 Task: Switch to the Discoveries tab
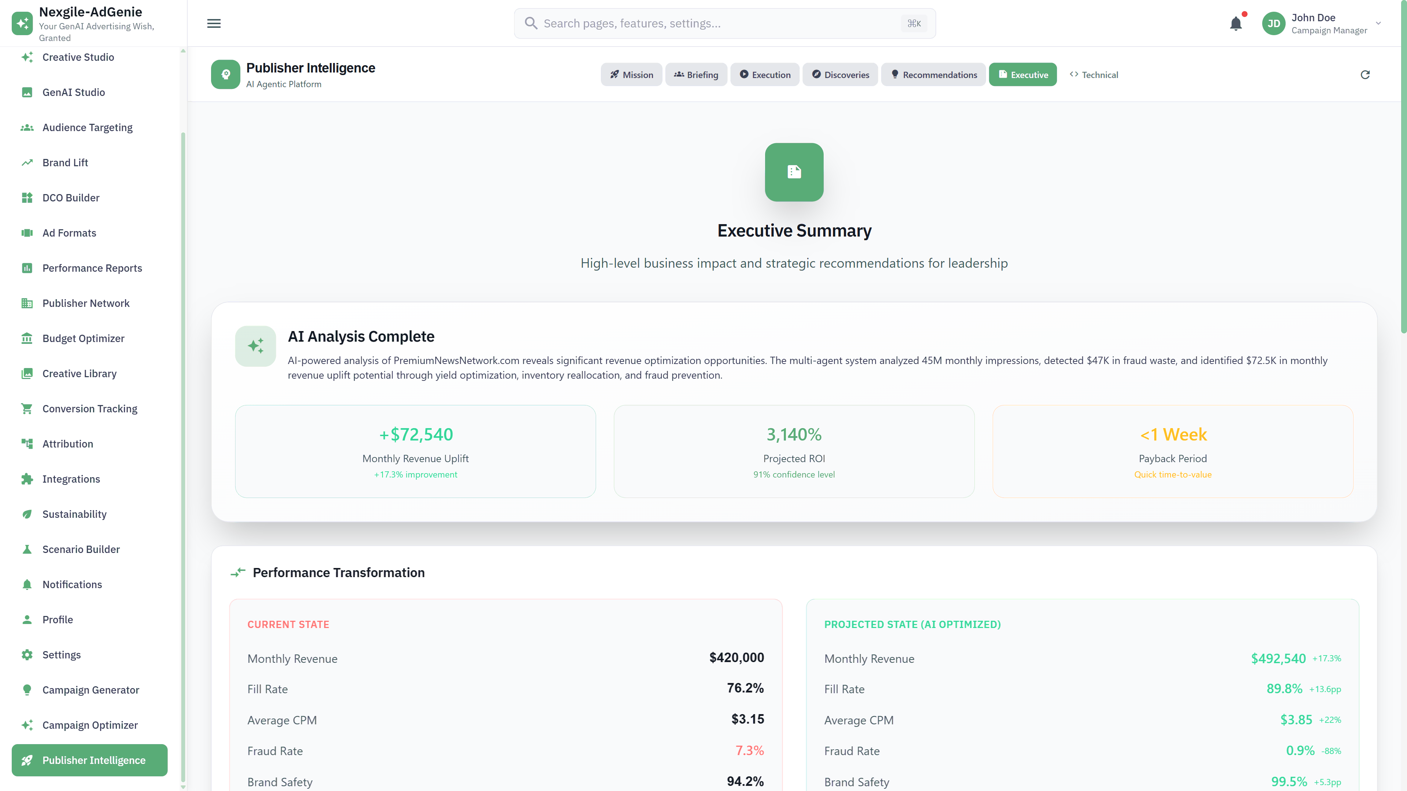point(840,75)
